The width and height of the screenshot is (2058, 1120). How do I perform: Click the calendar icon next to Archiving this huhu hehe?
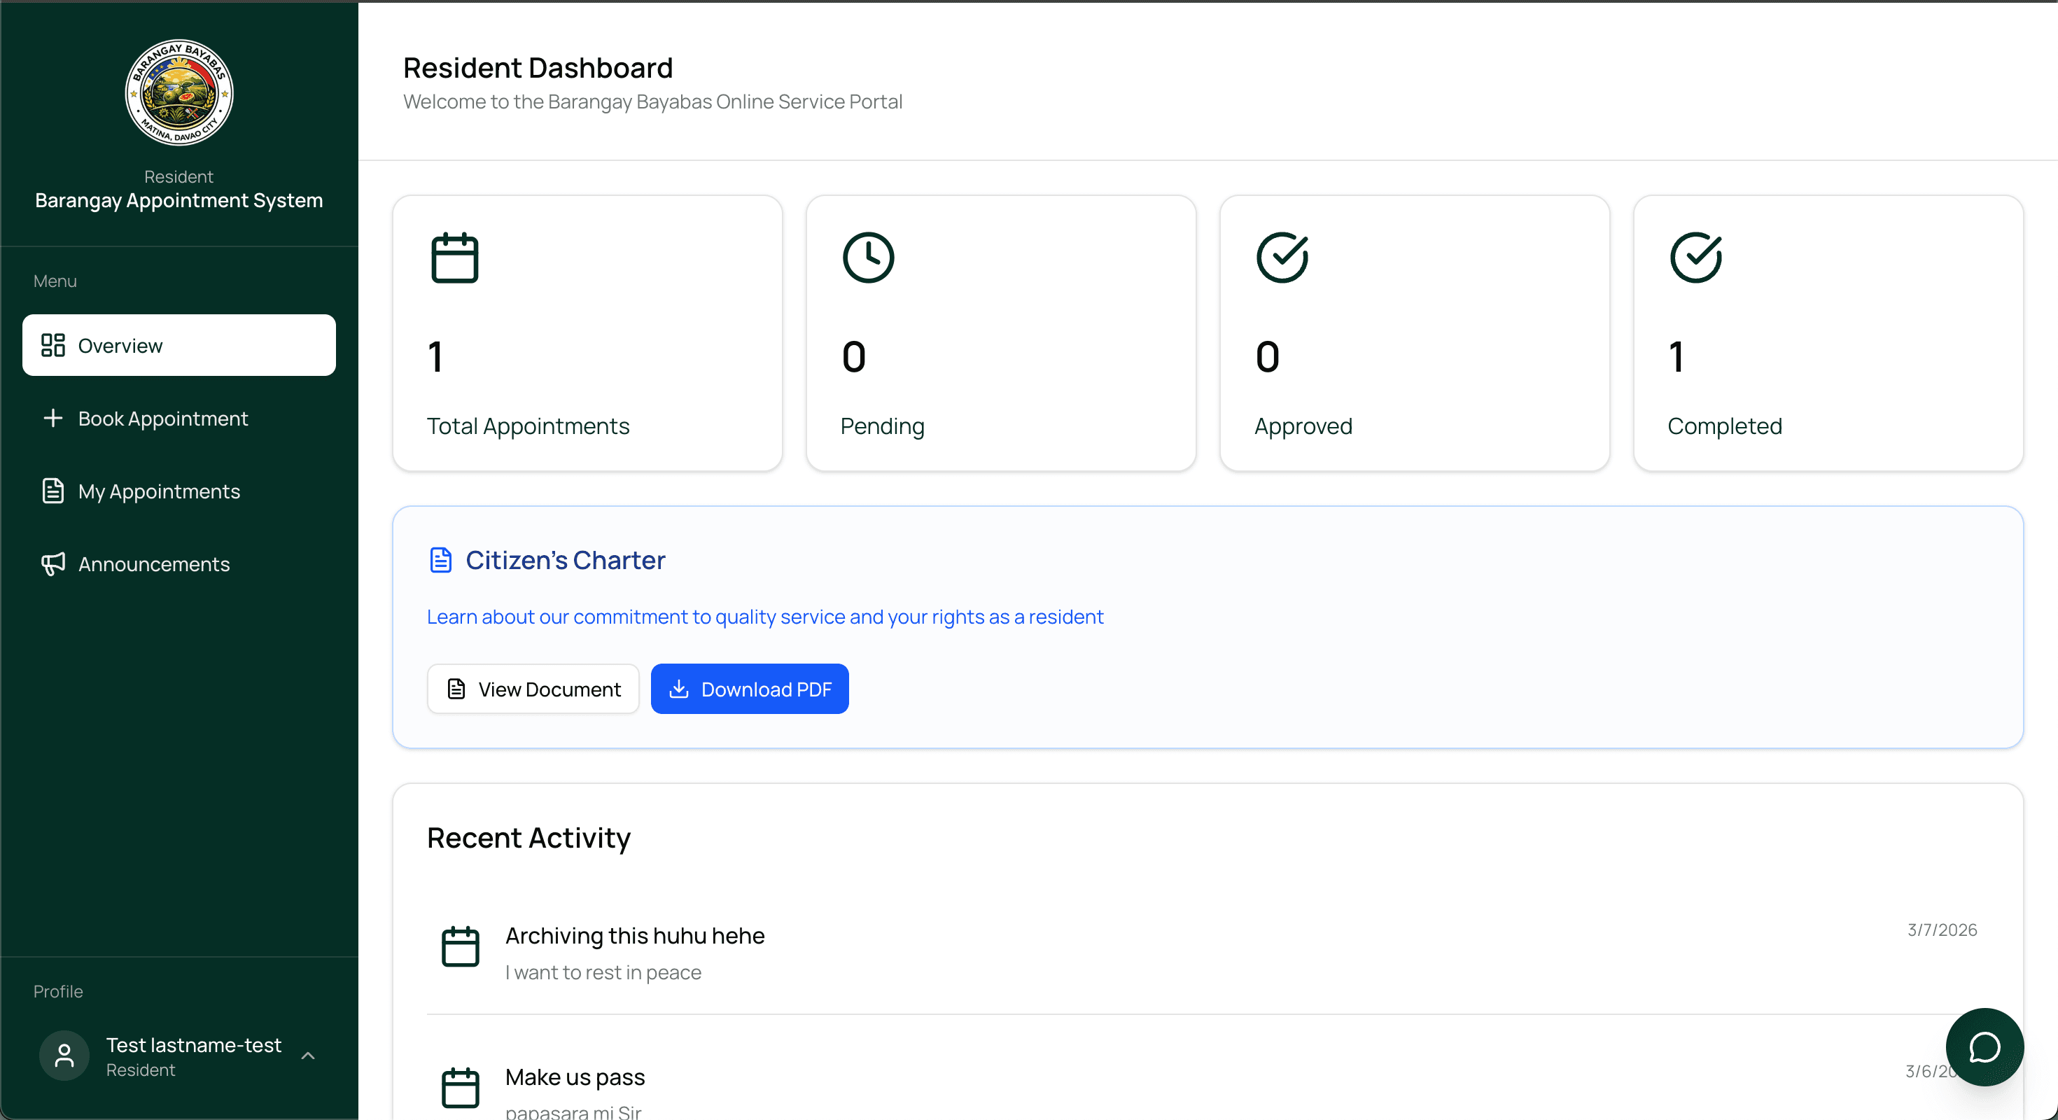click(x=460, y=946)
